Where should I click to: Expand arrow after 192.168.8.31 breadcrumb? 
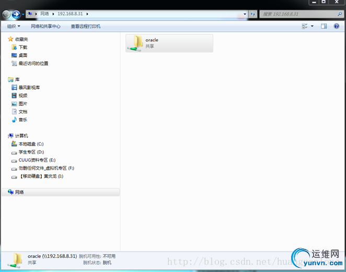87,14
